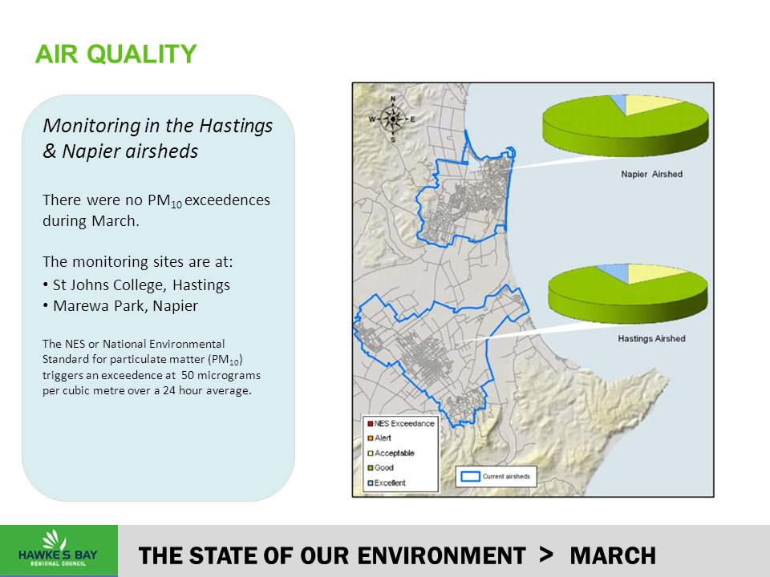Click the 'Excellent' legend label
The image size is (770, 577).
(x=390, y=483)
